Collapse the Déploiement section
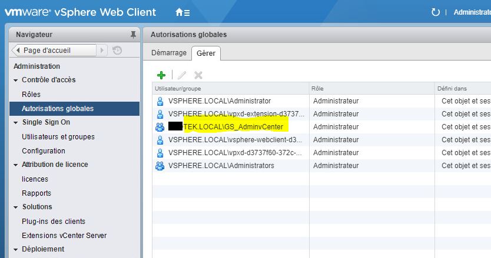 pos(16,250)
